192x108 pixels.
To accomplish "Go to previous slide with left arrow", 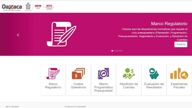I will point(18,35).
